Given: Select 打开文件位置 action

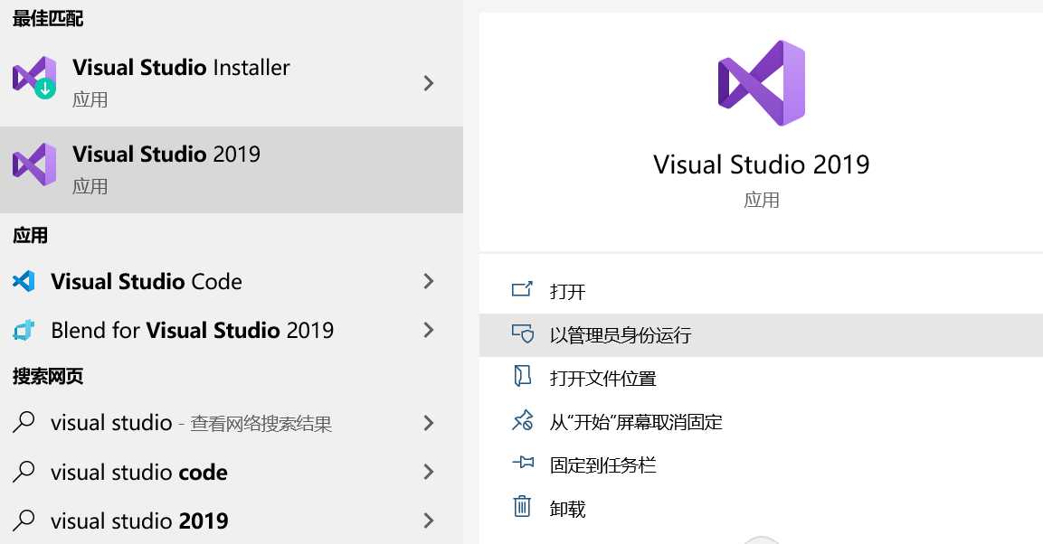Looking at the screenshot, I should (x=761, y=379).
